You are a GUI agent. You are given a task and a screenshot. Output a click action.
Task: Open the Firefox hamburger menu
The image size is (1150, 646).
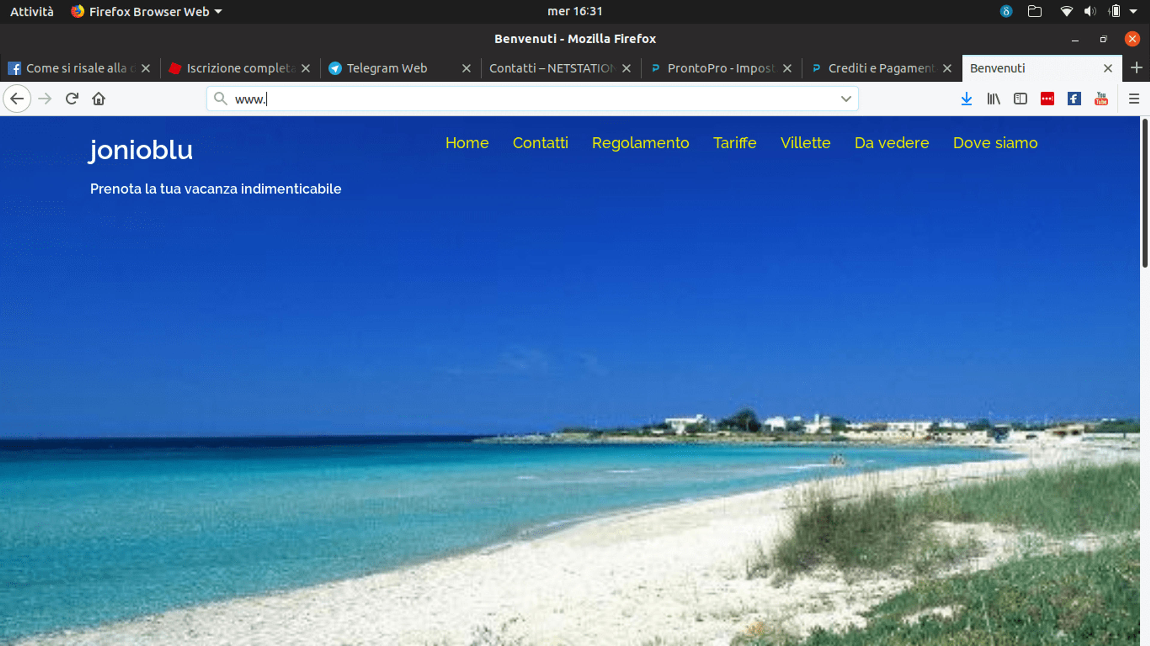(1134, 99)
